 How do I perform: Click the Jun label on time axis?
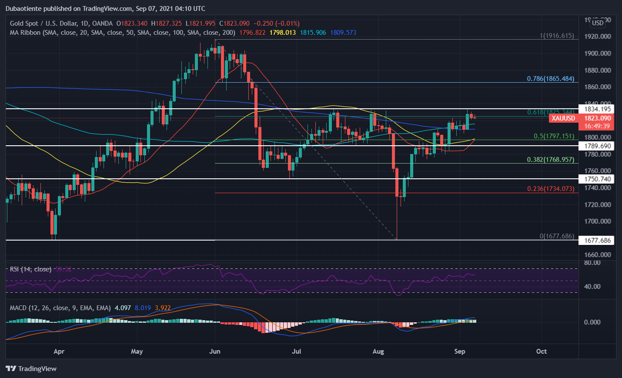tap(215, 351)
